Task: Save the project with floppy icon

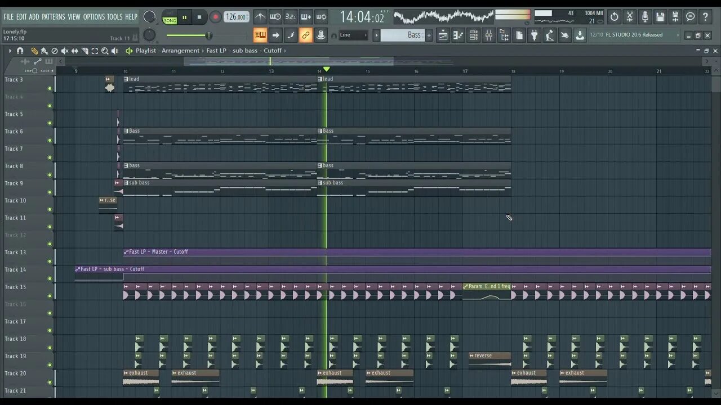Action: [660, 17]
